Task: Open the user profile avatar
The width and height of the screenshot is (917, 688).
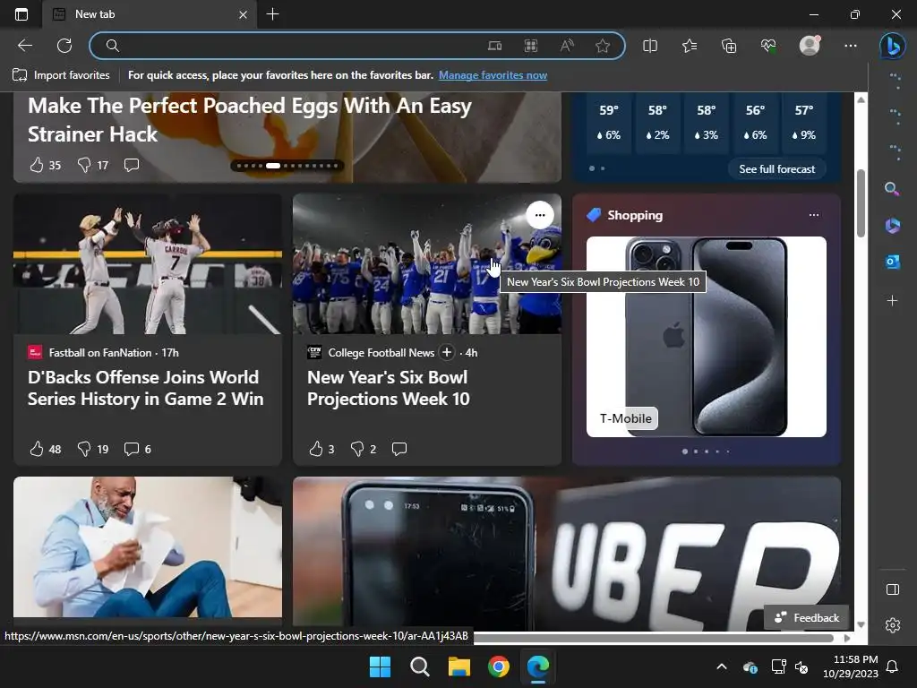Action: 810,46
